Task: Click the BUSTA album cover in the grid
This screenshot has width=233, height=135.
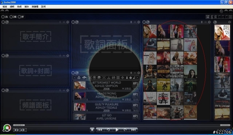Action: 163,71
